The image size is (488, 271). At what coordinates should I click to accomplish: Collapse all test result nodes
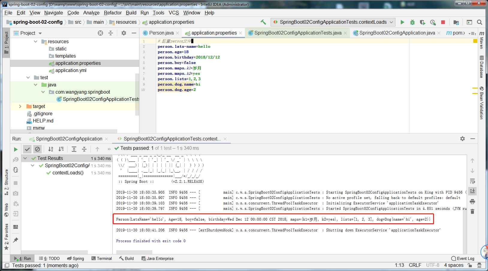tap(84, 149)
